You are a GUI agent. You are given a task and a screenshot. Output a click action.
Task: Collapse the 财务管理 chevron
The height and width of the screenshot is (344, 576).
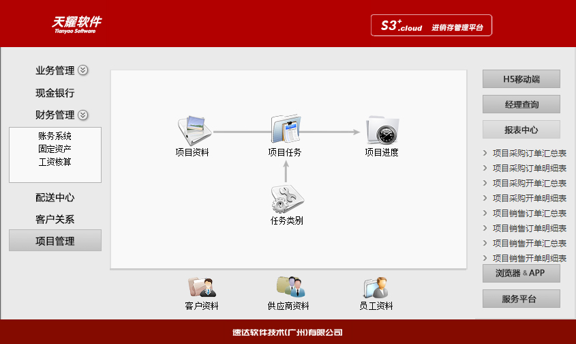tap(83, 115)
